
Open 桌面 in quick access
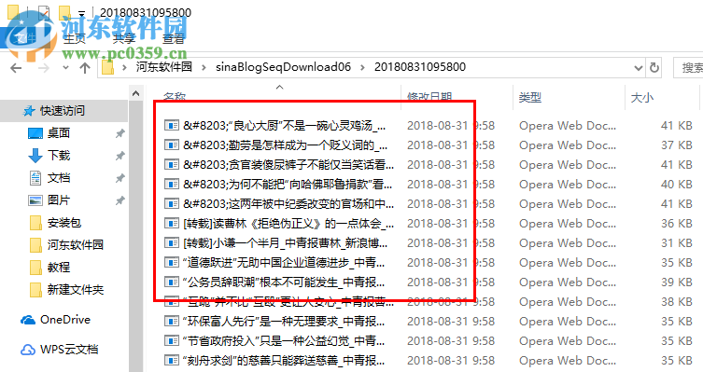coord(58,133)
